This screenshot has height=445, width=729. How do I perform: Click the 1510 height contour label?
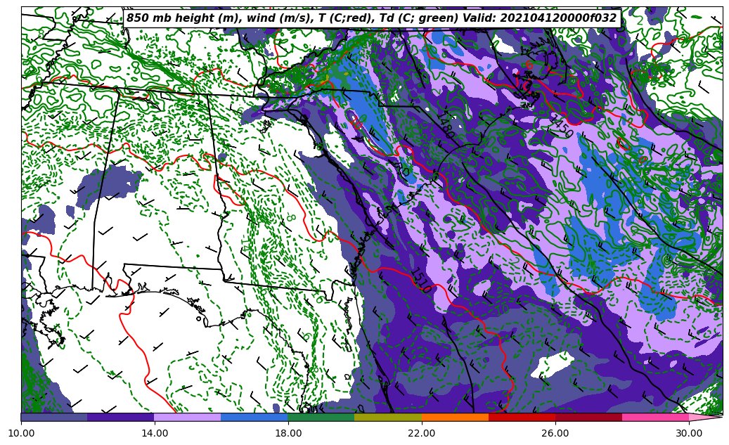pyautogui.click(x=420, y=280)
